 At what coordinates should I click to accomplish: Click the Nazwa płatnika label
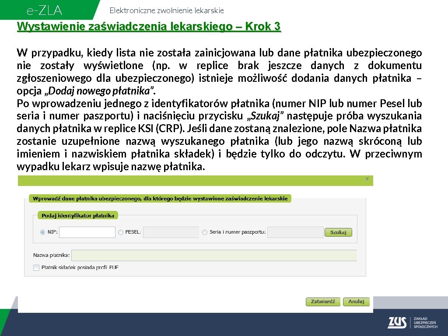(x=52, y=255)
